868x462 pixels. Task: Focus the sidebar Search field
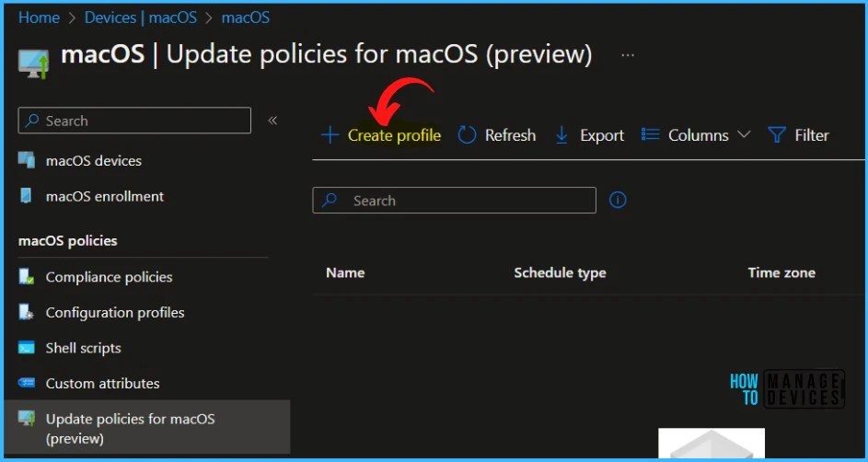tap(134, 121)
